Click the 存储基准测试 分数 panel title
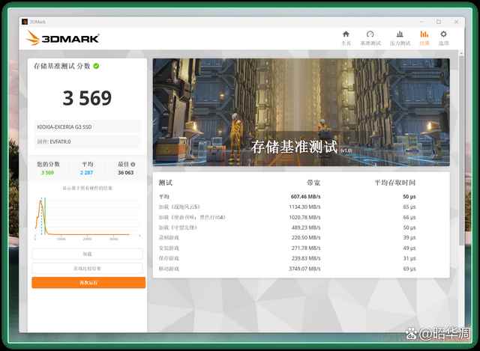This screenshot has width=480, height=351. (61, 66)
